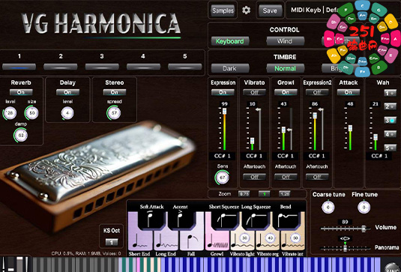Viewport: 401px width, 272px height.
Task: Click the Expression fader handle
Action: tap(224, 111)
